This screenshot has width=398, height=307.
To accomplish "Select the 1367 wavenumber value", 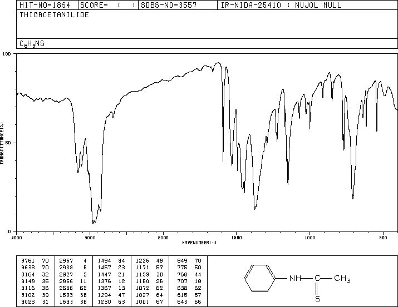I will (x=104, y=288).
